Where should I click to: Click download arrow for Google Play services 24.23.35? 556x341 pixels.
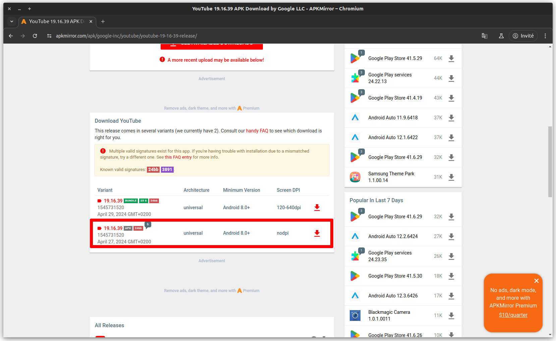(451, 256)
